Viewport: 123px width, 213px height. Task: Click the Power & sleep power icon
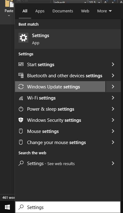point(21,109)
